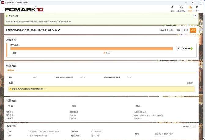Open 监控细节 monitoring details link

190,83
